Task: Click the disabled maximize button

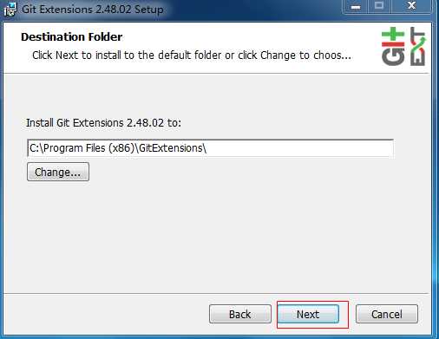Action: pyautogui.click(x=379, y=7)
